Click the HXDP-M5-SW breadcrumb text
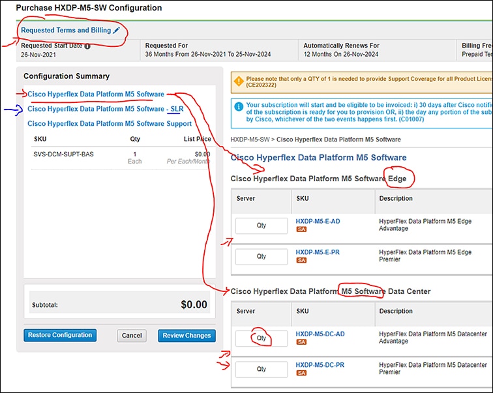The image size is (493, 393). click(250, 139)
